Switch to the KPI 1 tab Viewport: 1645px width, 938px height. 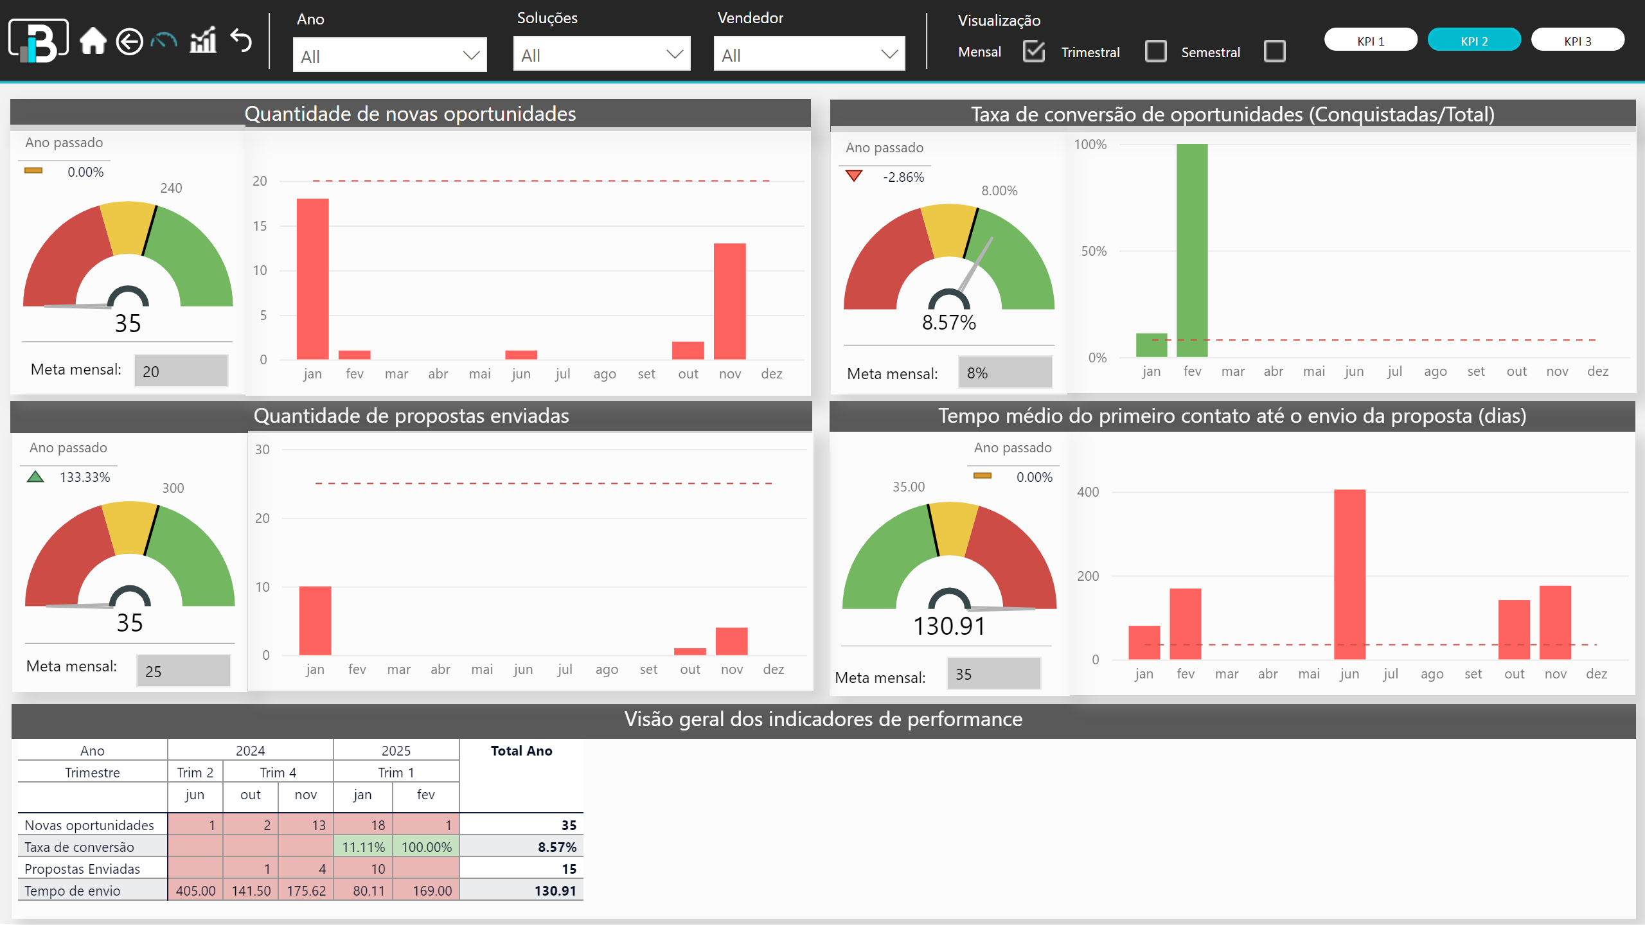(1370, 40)
